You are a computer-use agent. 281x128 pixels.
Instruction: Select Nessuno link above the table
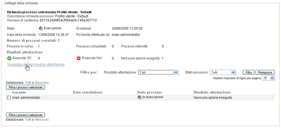pos(42,82)
